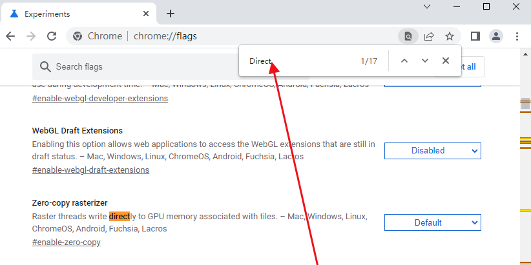The width and height of the screenshot is (531, 265).
Task: Open WebGL Draft Extensions Disabled dropdown
Action: (x=433, y=151)
